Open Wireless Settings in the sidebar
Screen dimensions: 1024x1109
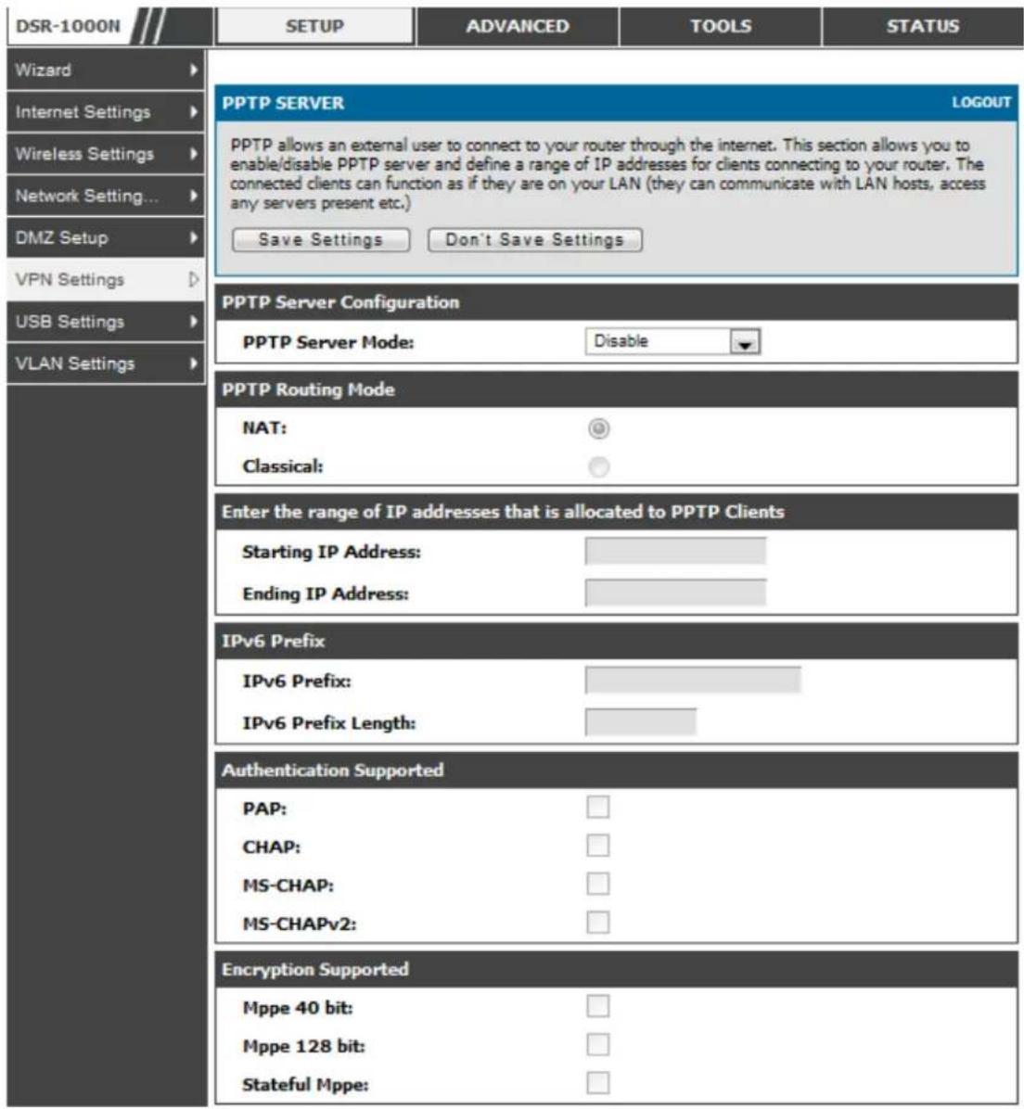pyautogui.click(x=106, y=154)
